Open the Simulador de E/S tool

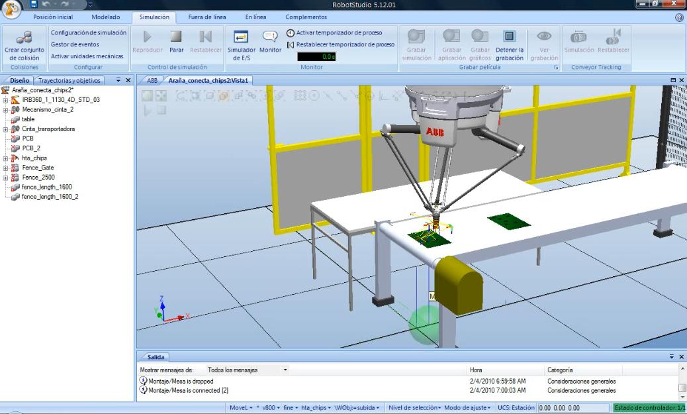tap(241, 38)
